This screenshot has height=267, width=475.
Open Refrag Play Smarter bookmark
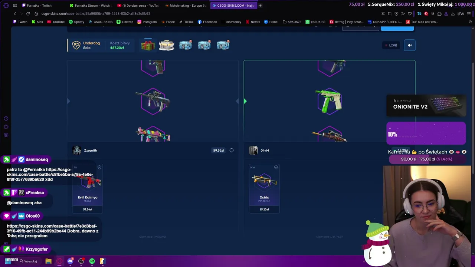[x=347, y=22]
